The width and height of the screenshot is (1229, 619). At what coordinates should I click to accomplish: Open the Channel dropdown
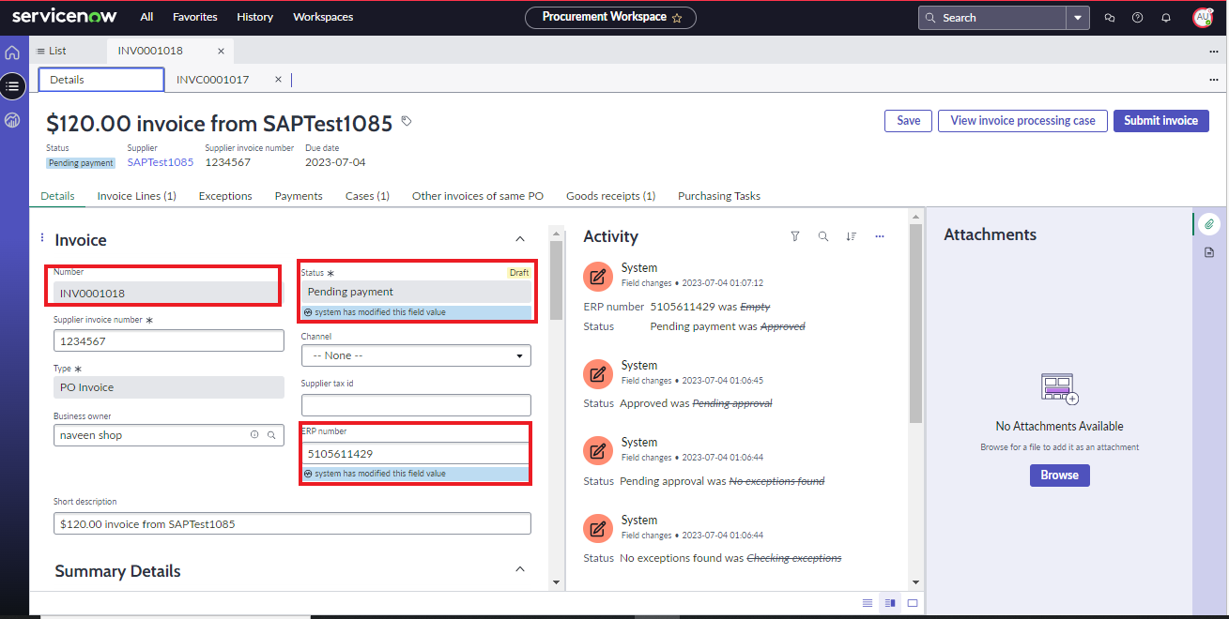(416, 355)
